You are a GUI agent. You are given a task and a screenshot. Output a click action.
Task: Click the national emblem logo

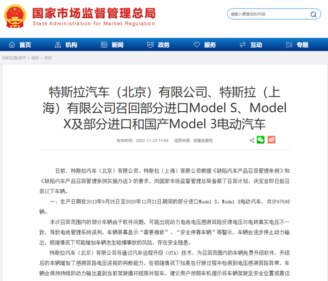click(15, 16)
